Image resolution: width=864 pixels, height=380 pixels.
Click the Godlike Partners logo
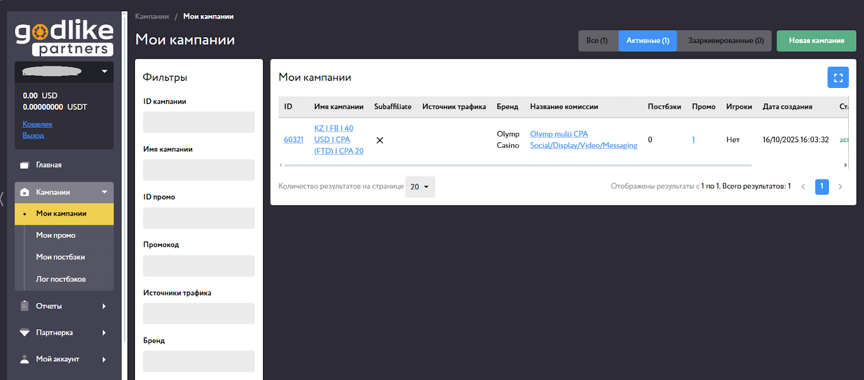click(64, 38)
